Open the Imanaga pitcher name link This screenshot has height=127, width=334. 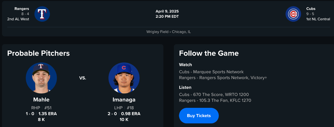(124, 99)
